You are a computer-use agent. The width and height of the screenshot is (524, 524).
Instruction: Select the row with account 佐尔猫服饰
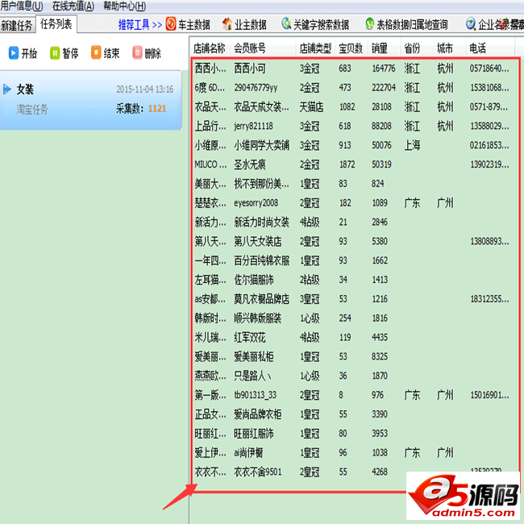click(356, 280)
